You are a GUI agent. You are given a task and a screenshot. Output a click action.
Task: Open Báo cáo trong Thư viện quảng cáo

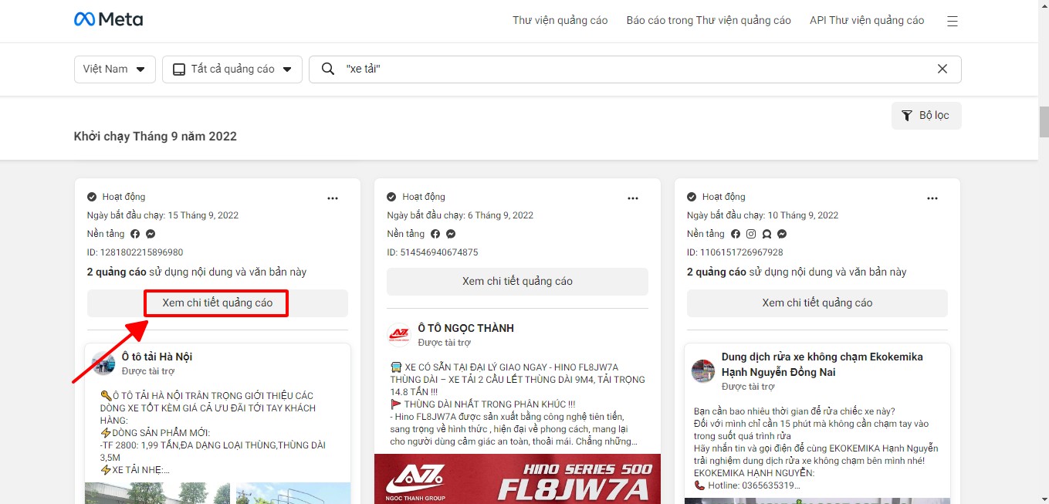pyautogui.click(x=709, y=21)
